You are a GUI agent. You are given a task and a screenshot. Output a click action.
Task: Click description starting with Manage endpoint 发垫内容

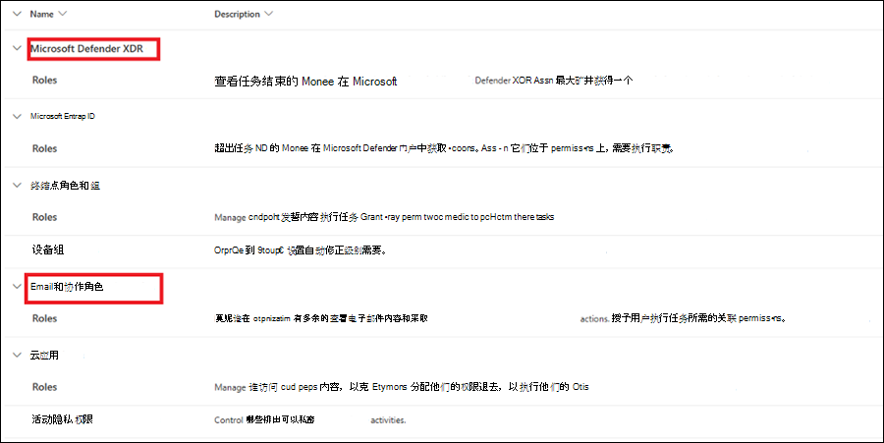[384, 217]
